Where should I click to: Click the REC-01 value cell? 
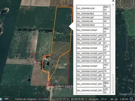pyautogui.click(x=107, y=8)
